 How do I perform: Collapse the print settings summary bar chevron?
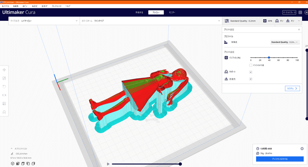click(x=299, y=21)
